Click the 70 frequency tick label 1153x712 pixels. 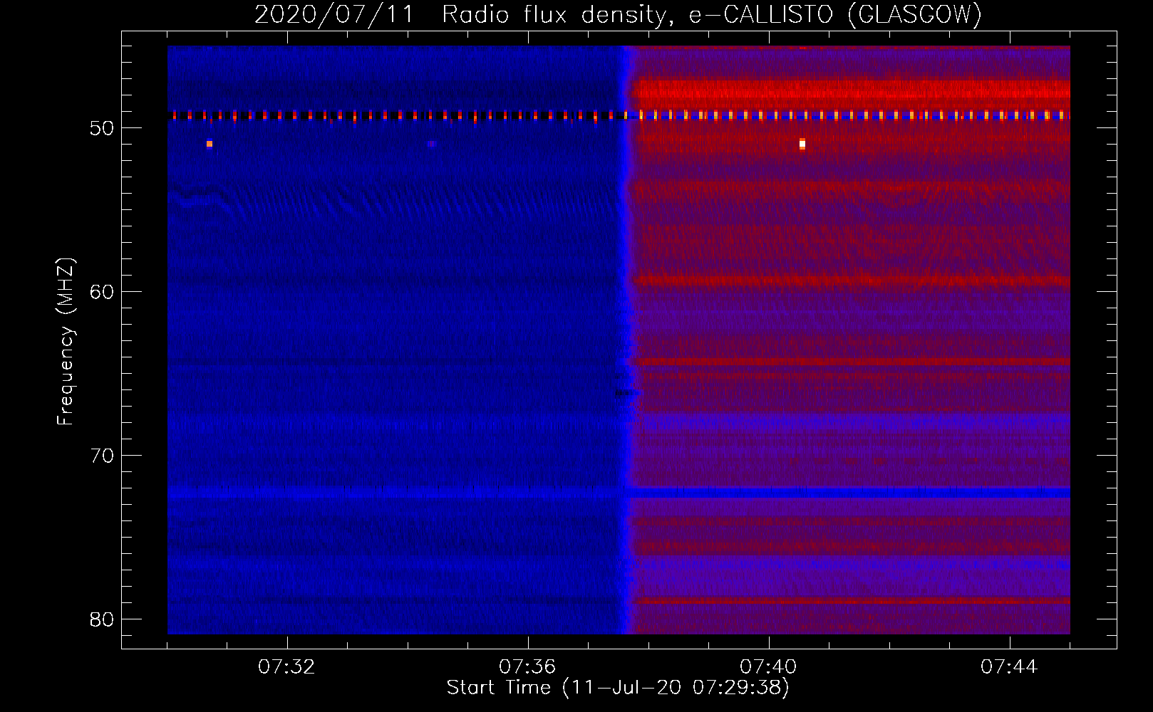pos(102,456)
